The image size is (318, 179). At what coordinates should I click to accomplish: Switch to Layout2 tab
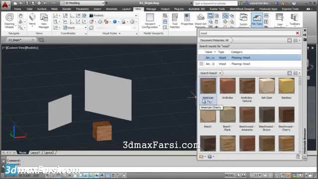point(49,153)
